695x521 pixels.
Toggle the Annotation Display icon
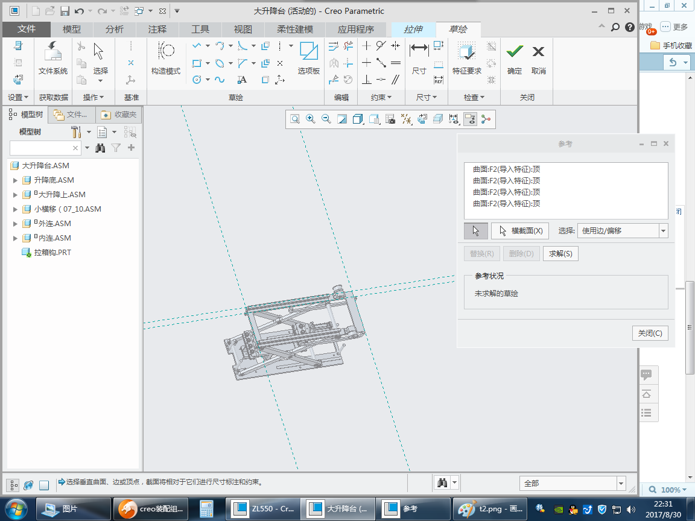point(470,119)
